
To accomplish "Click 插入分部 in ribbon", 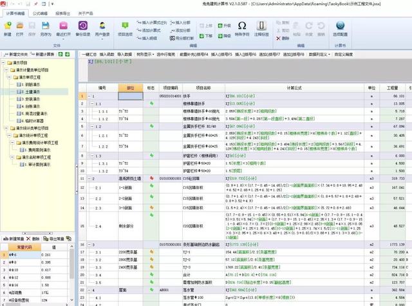I will [180, 22].
